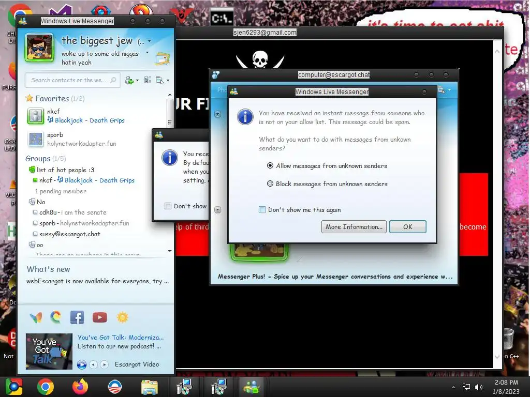Click '1 pending member' text
This screenshot has height=397, width=530.
pyautogui.click(x=61, y=191)
